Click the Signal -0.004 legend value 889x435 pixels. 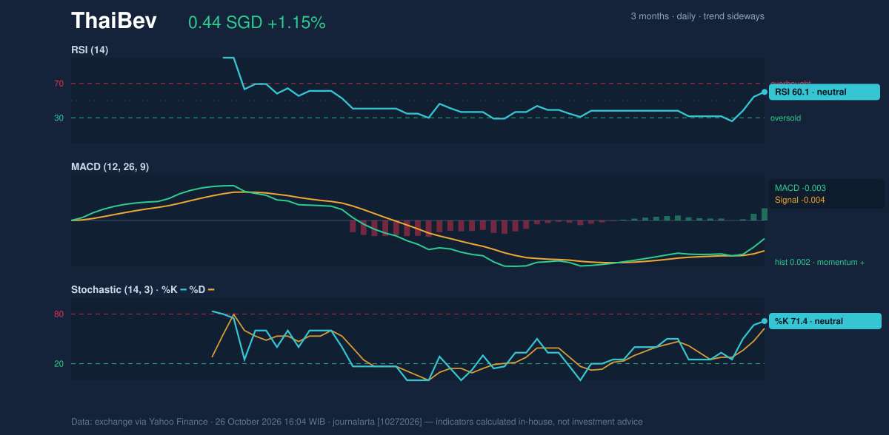click(800, 200)
